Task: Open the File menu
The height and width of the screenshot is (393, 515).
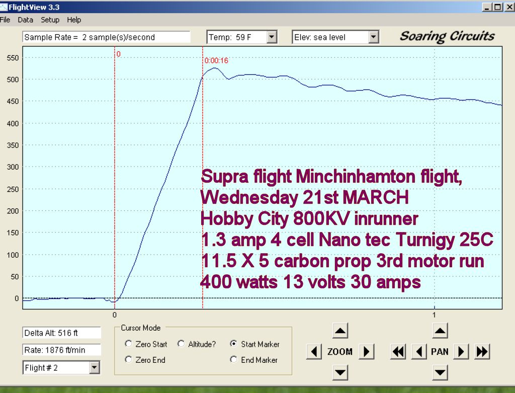Action: [5, 20]
